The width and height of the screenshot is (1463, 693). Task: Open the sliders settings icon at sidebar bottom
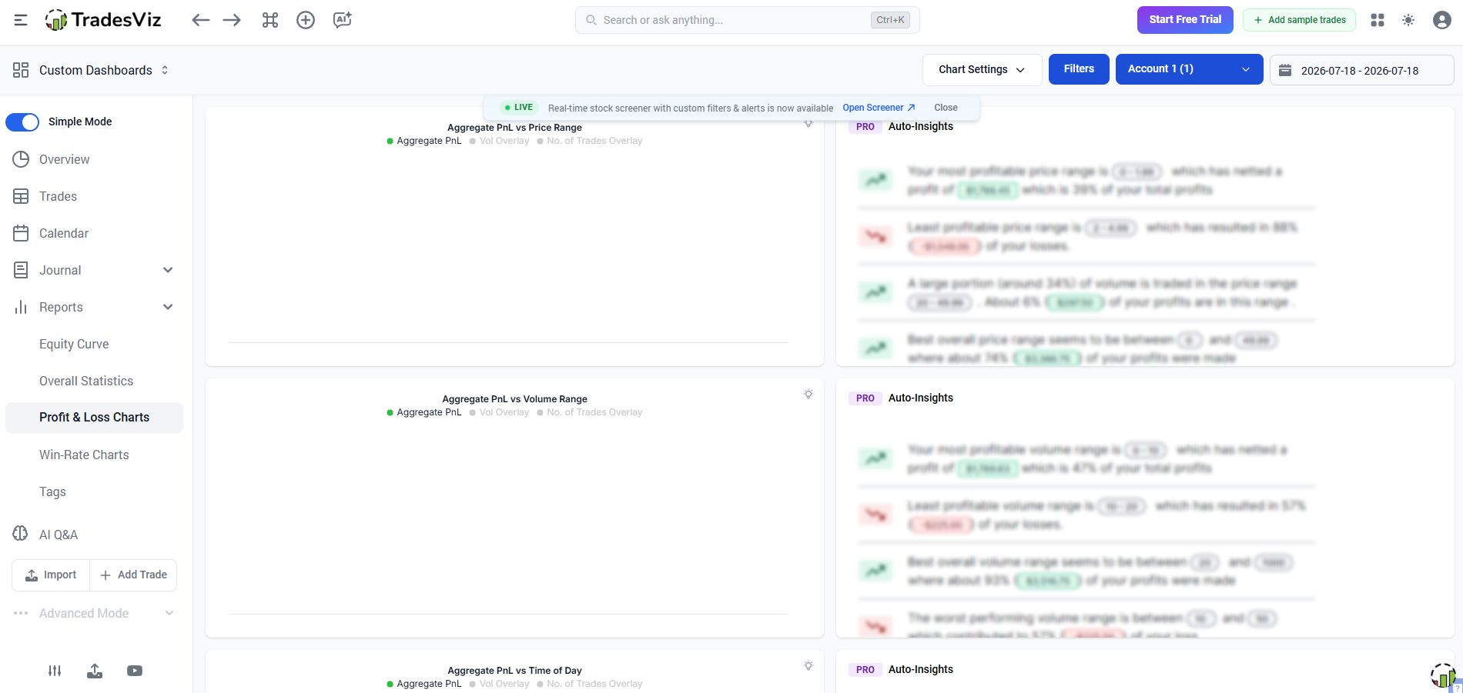pyautogui.click(x=55, y=671)
